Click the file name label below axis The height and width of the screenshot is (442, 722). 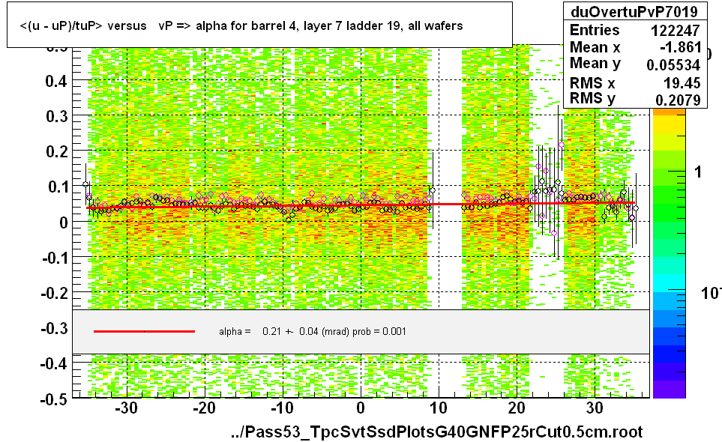436,432
